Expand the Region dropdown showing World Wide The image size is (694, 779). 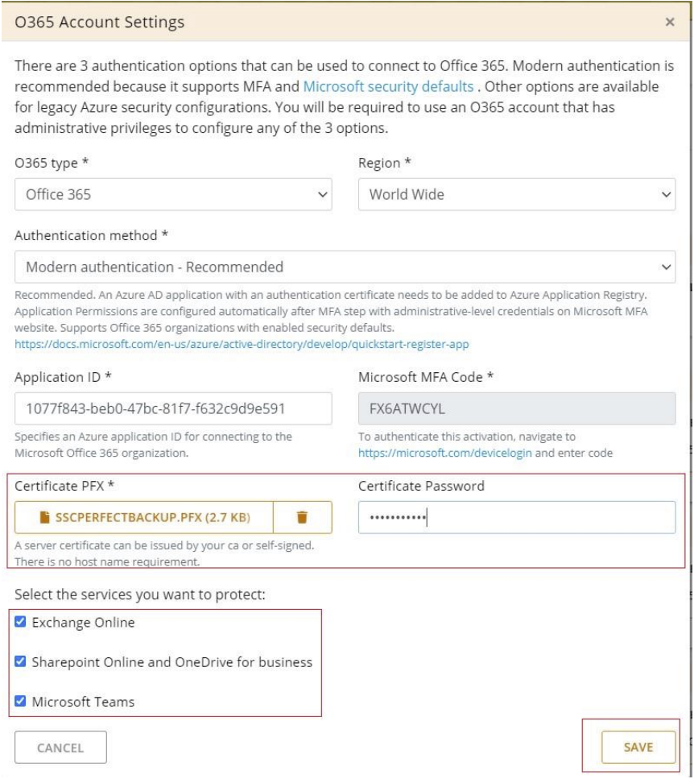pos(517,194)
